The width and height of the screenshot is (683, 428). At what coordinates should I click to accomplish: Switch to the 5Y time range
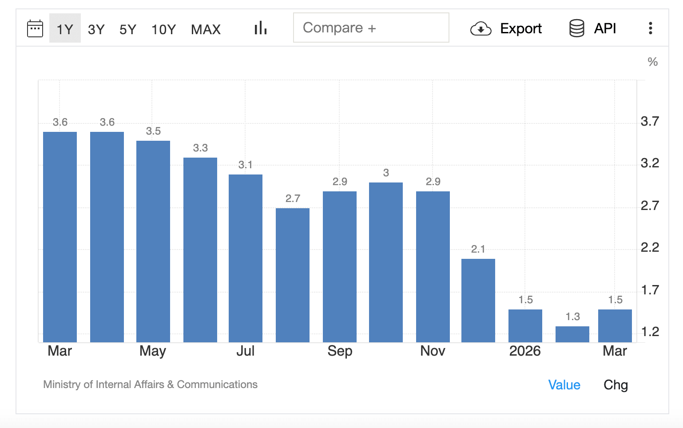coord(128,29)
